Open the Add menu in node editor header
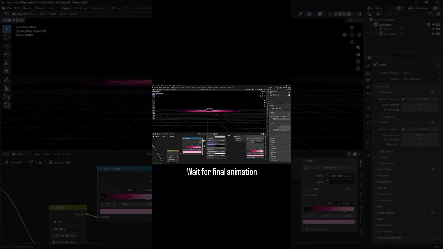 [57, 154]
